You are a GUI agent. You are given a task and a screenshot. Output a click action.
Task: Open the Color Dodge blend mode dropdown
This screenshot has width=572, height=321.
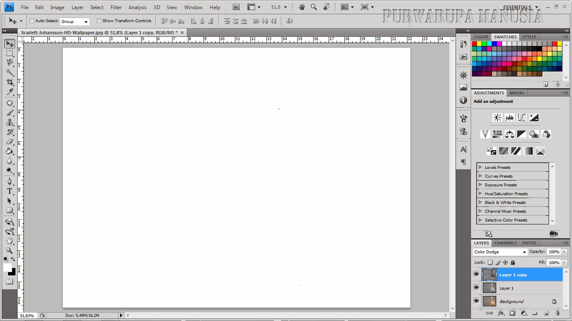500,252
